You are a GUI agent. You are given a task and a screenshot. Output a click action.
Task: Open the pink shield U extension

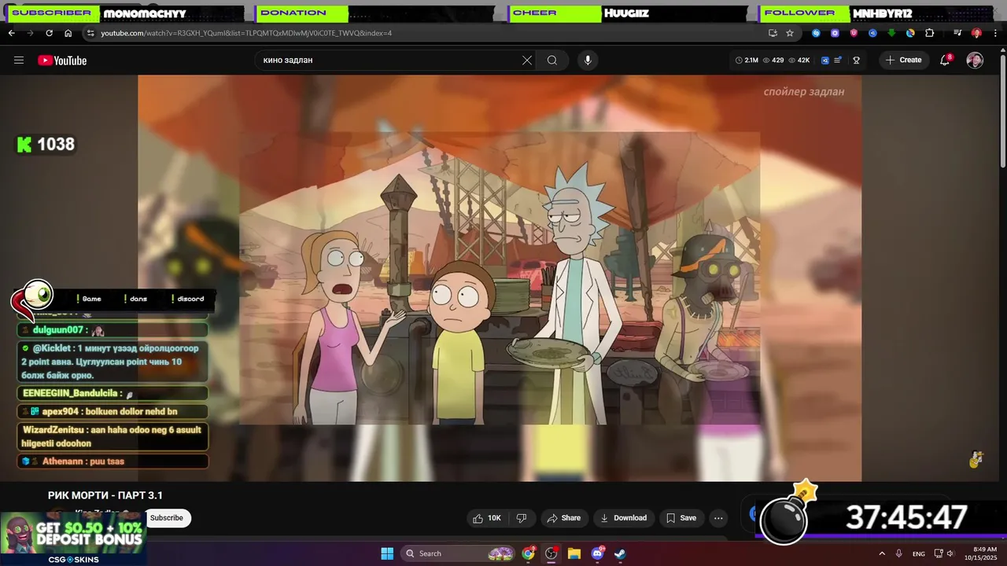(854, 33)
